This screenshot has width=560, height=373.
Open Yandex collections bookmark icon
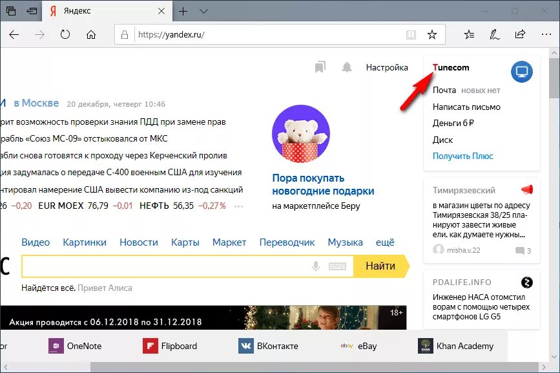tap(320, 67)
